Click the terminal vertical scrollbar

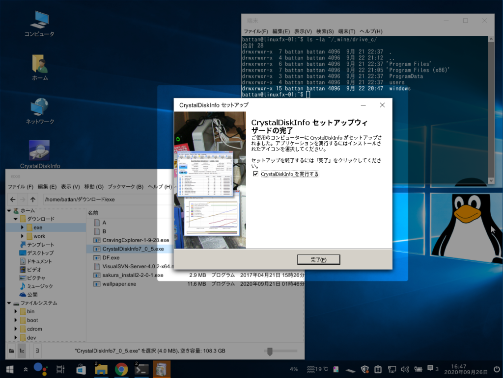pos(491,110)
